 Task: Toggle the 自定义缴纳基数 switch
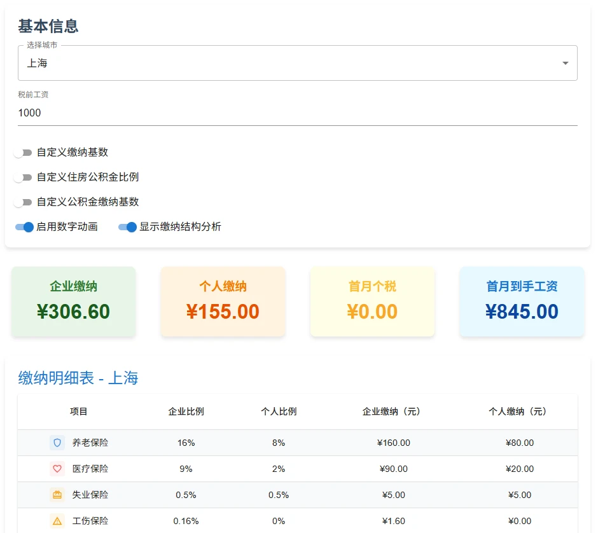pyautogui.click(x=24, y=153)
